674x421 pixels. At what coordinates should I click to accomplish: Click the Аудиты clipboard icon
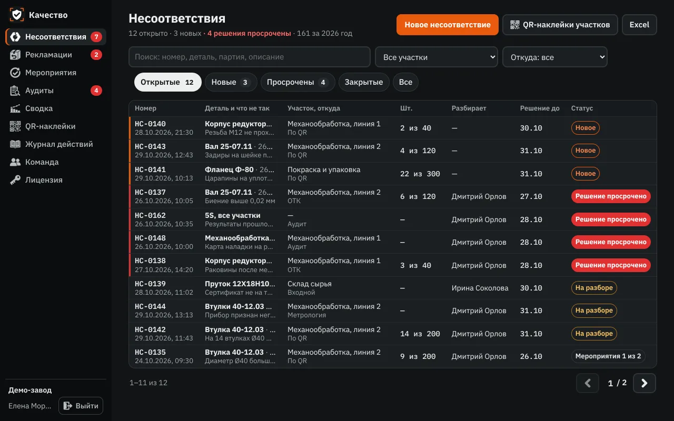15,91
